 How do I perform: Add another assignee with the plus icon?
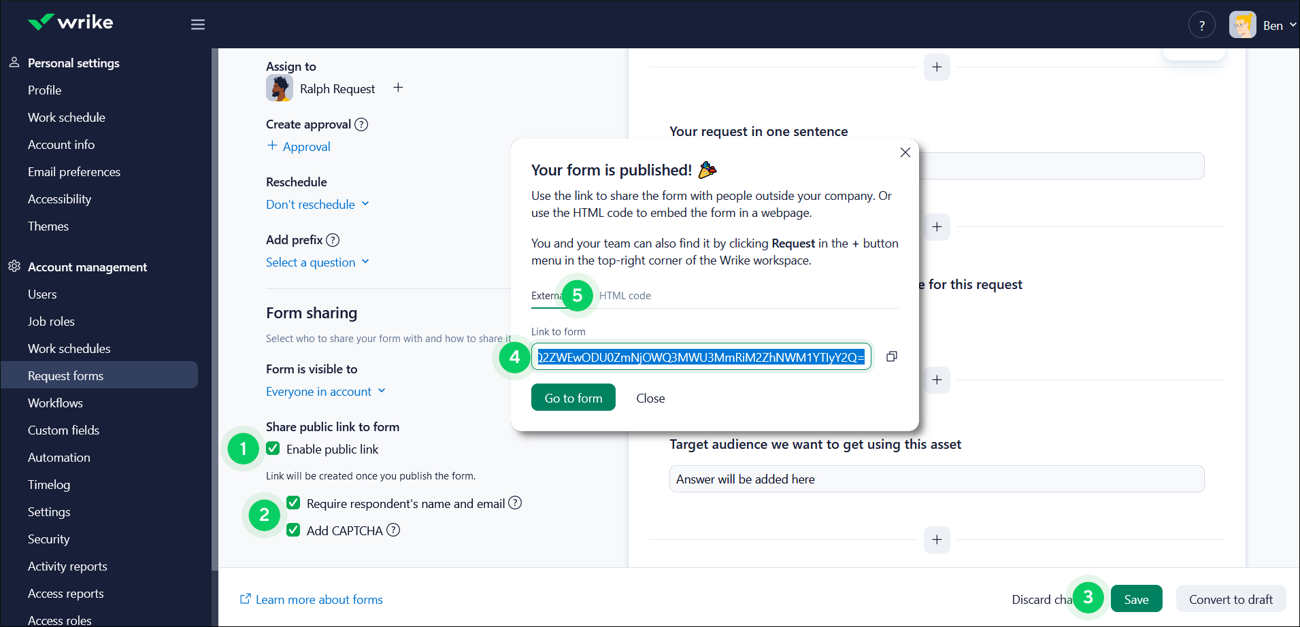[398, 88]
